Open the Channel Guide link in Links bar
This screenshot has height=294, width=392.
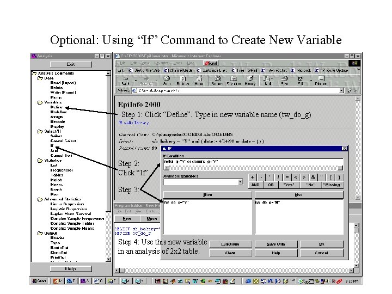tap(179, 70)
